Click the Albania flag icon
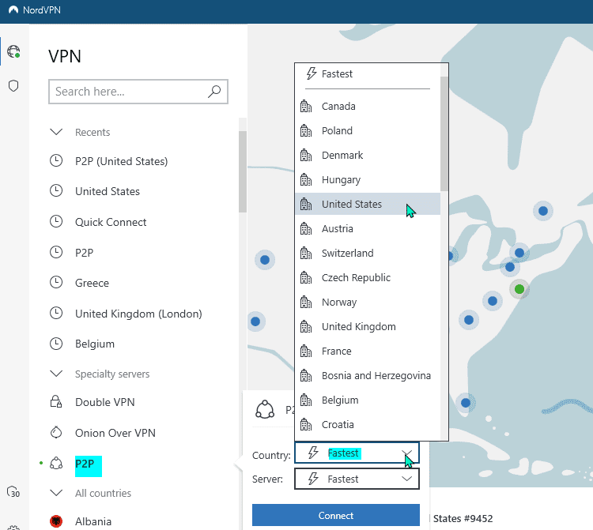The image size is (593, 530). coord(56,521)
